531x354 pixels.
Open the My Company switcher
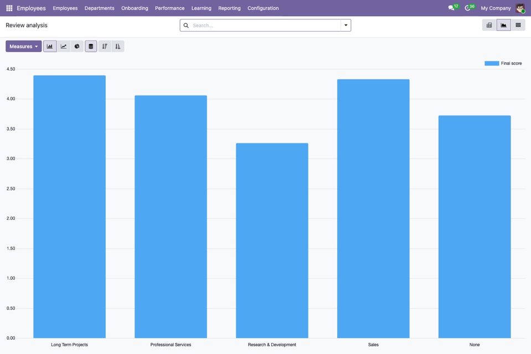tap(496, 8)
